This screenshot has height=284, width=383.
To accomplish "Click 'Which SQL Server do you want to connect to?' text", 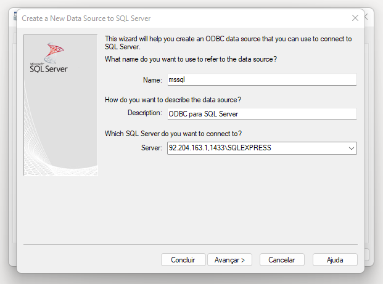I will (173, 134).
